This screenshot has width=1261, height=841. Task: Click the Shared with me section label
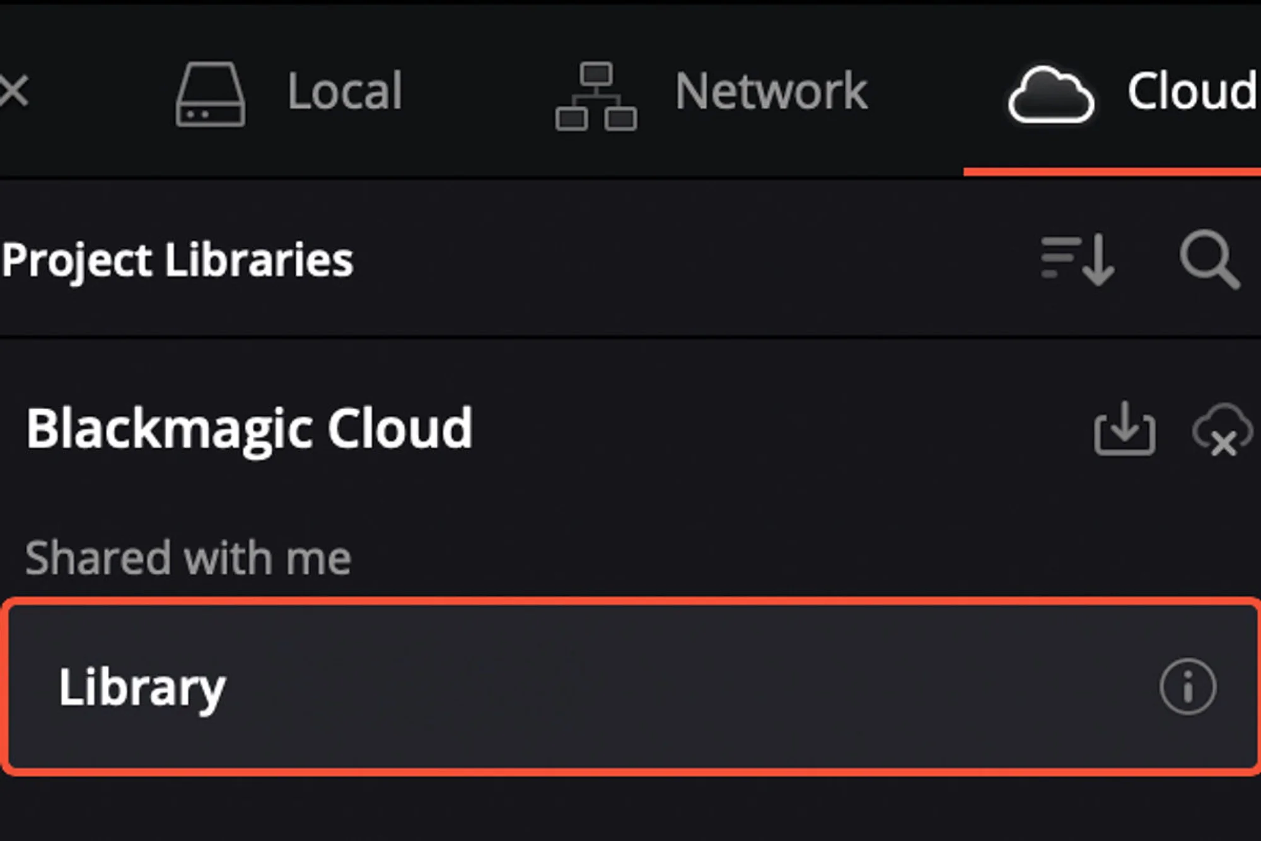[189, 557]
